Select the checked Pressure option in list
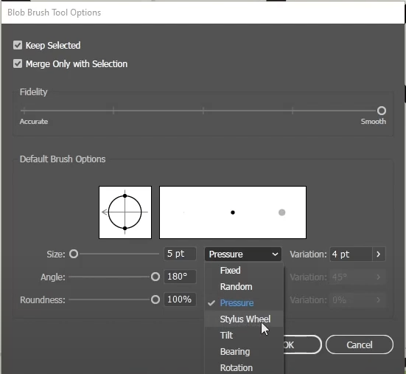Viewport: 406px width, 374px height. (x=244, y=302)
